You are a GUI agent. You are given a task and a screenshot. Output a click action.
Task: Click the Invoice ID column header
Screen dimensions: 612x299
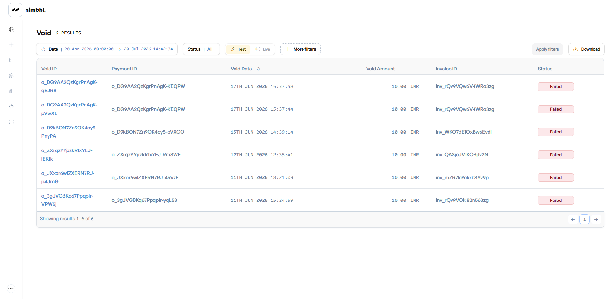(446, 69)
